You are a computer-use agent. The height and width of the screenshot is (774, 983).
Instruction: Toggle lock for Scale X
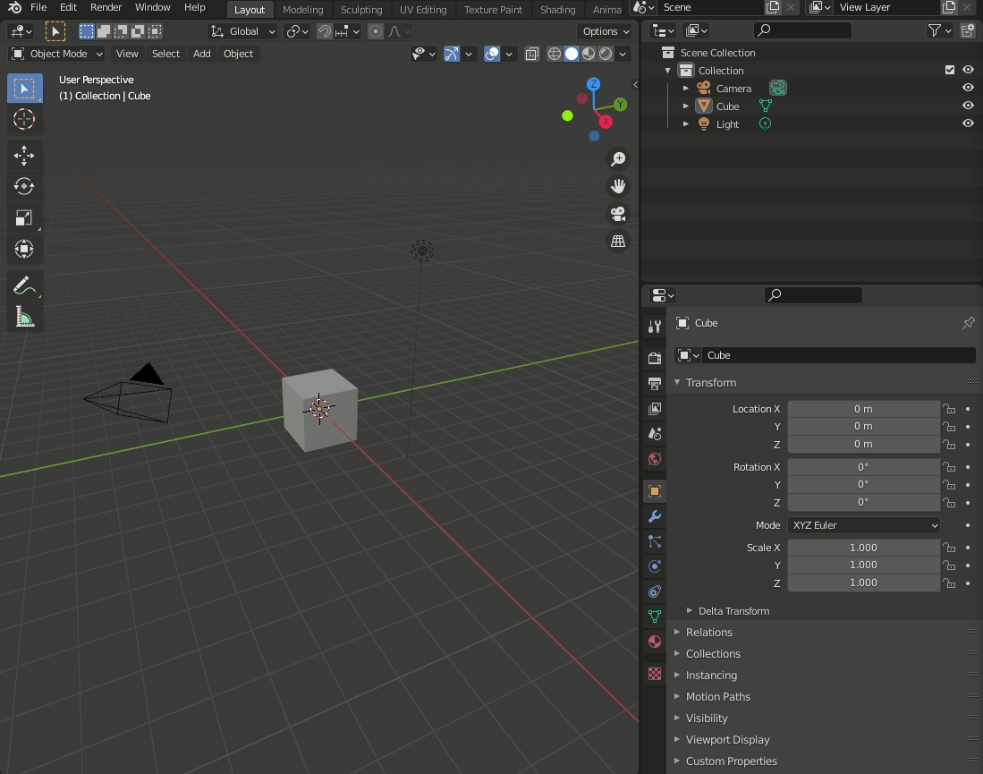tap(950, 548)
